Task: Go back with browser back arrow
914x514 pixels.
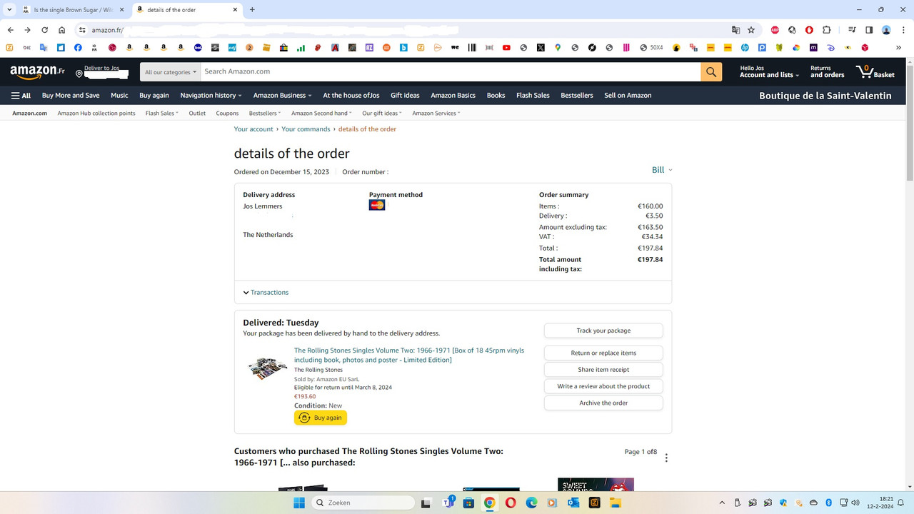Action: [10, 30]
